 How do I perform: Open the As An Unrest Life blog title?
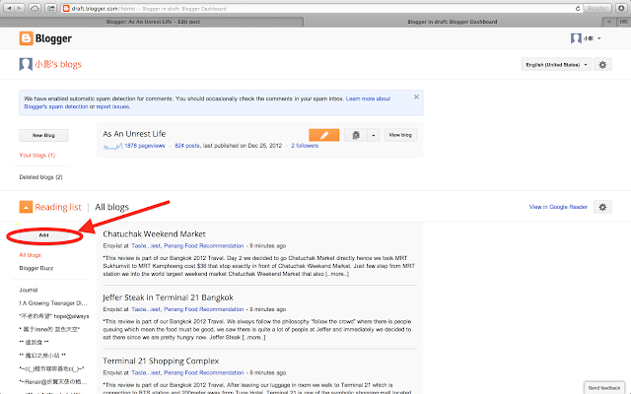coord(134,134)
